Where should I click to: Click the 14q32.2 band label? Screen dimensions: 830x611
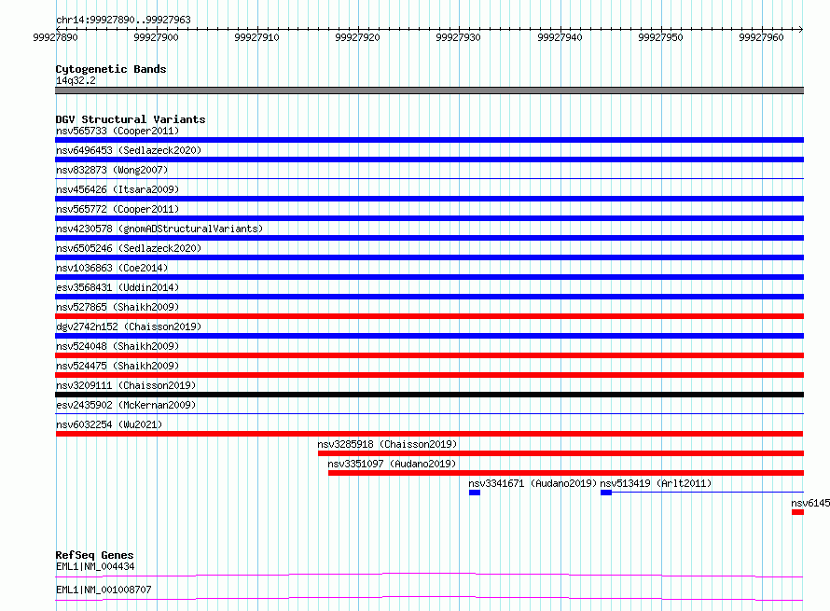click(x=76, y=80)
